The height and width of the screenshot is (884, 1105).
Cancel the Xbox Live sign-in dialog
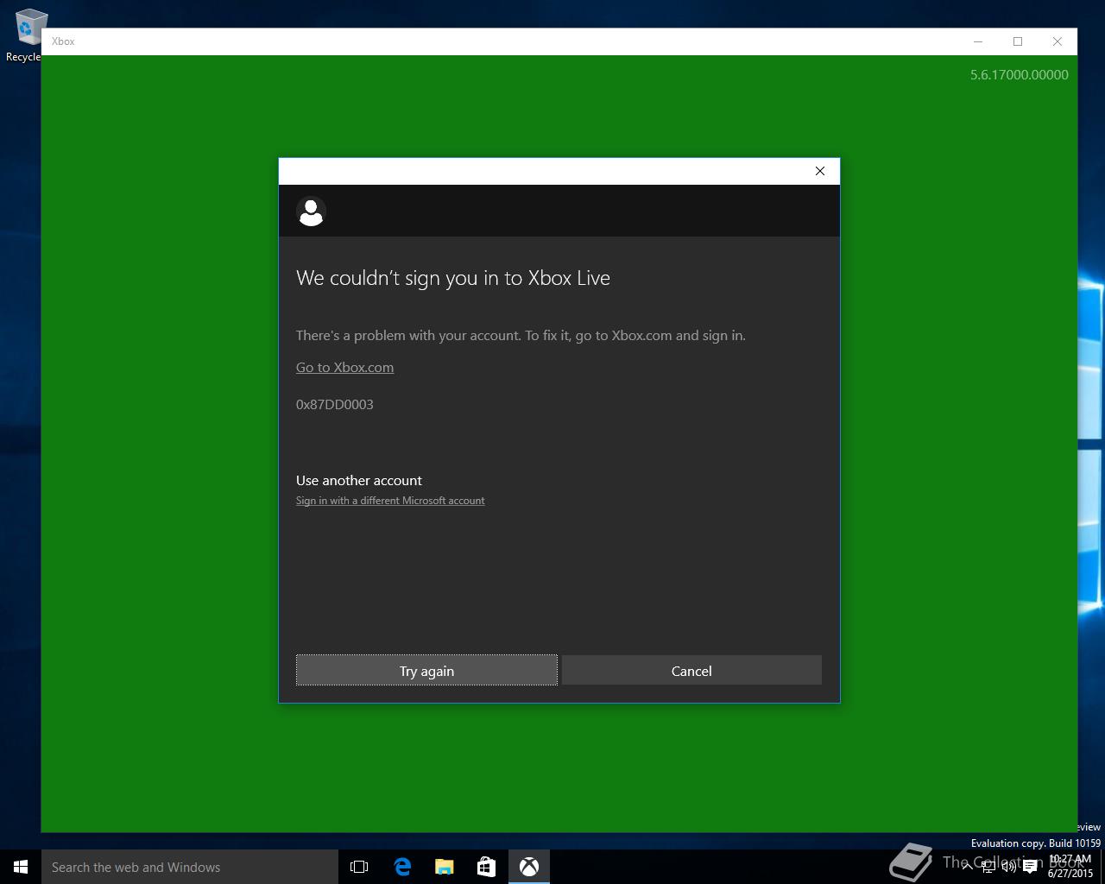(x=691, y=671)
